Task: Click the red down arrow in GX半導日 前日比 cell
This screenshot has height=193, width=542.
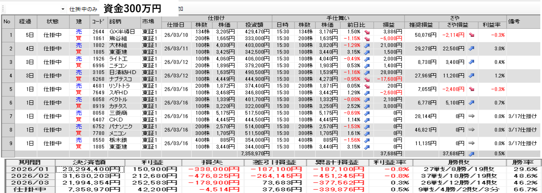Action: point(367,32)
